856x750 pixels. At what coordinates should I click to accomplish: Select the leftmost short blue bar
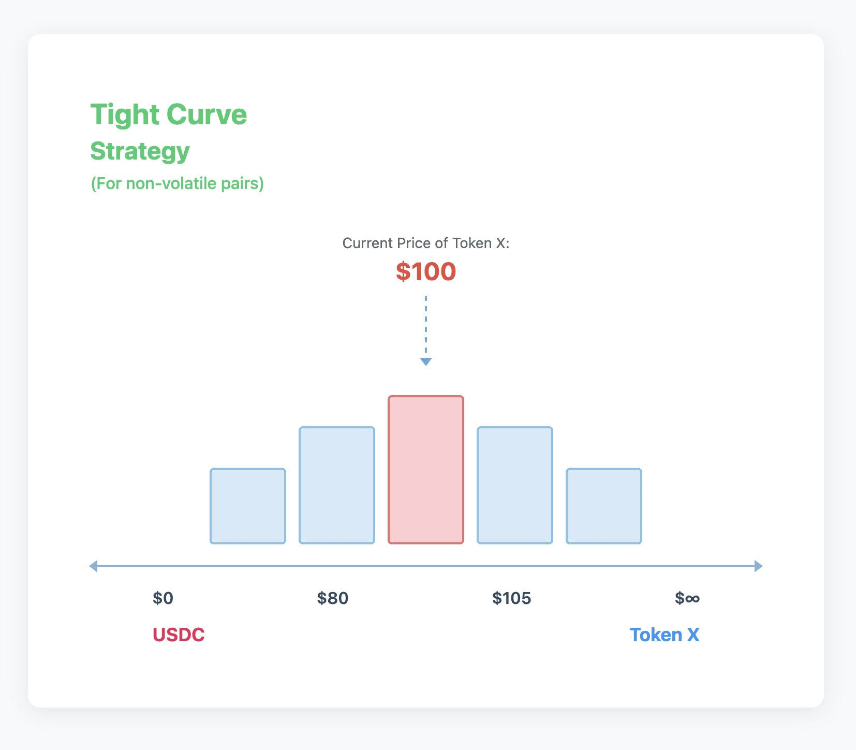248,506
